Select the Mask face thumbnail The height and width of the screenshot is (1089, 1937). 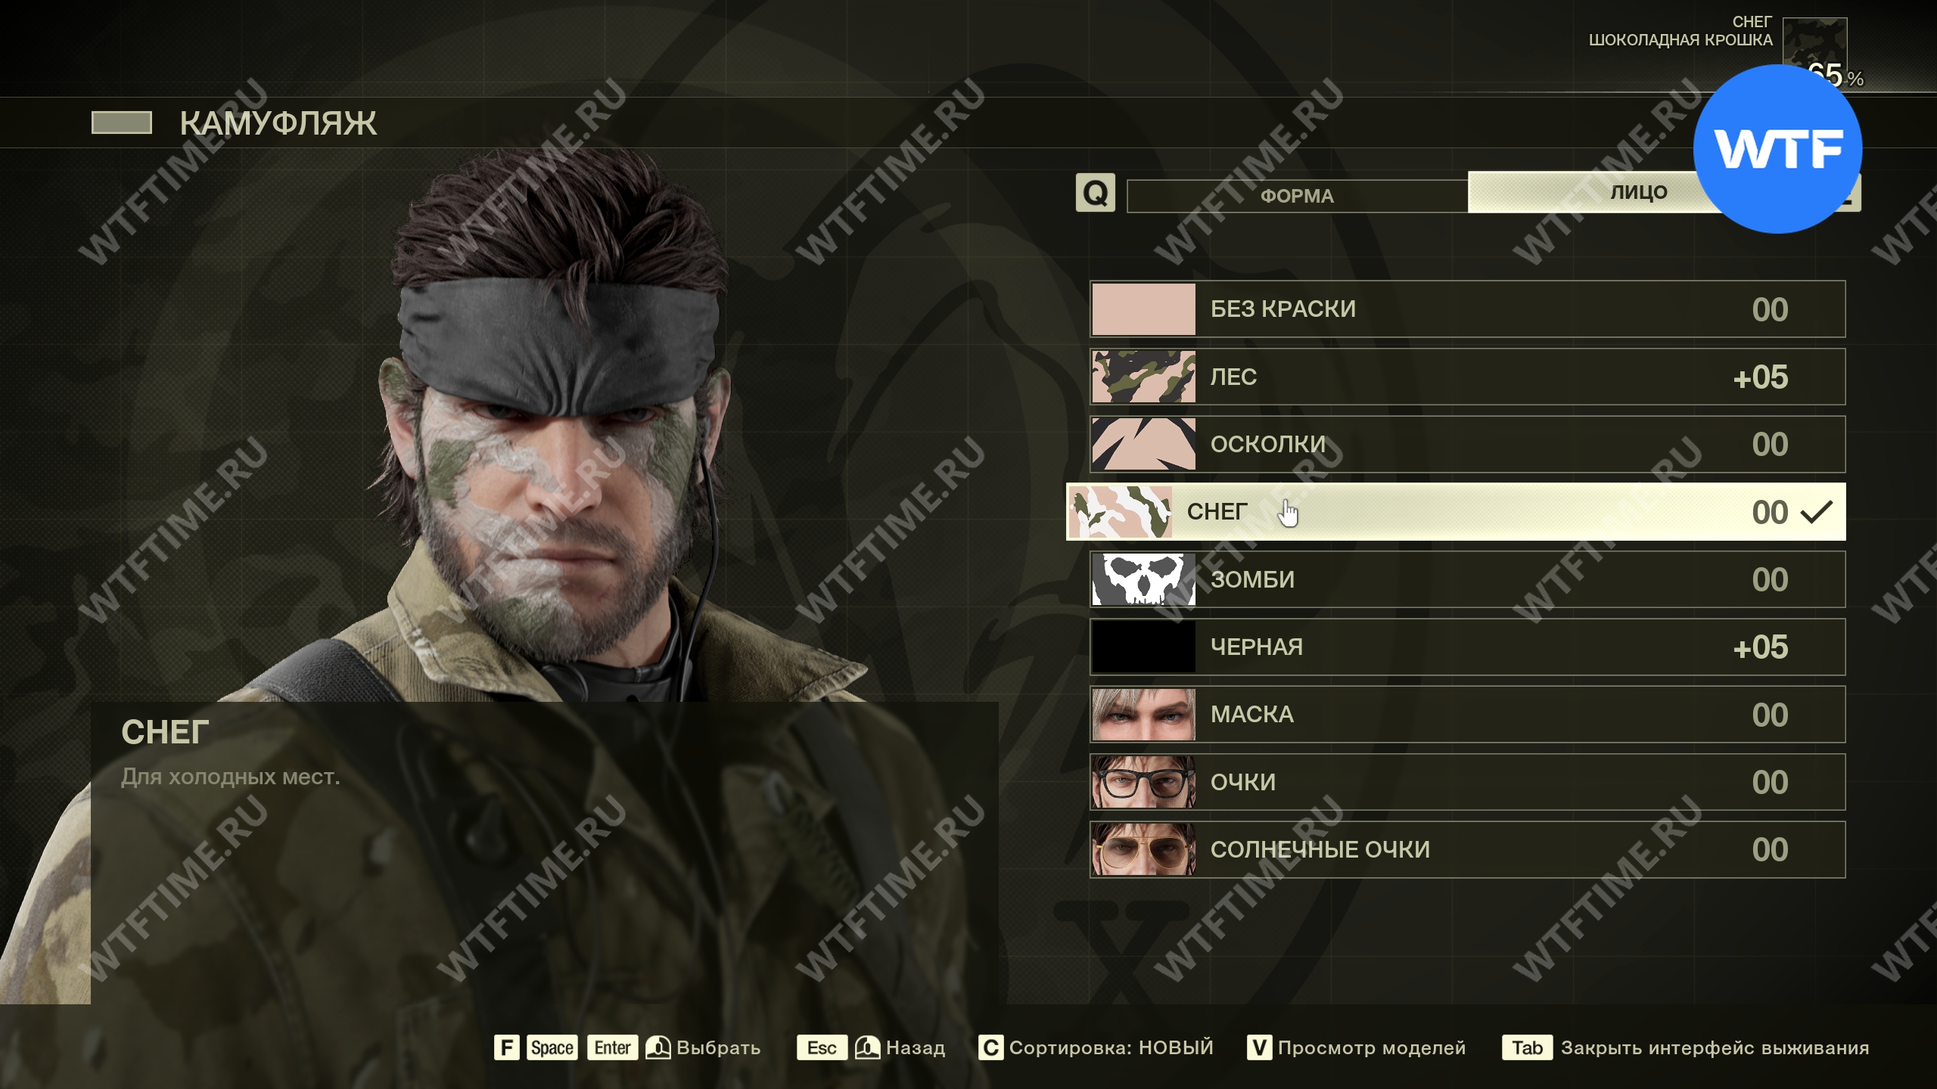(x=1143, y=715)
